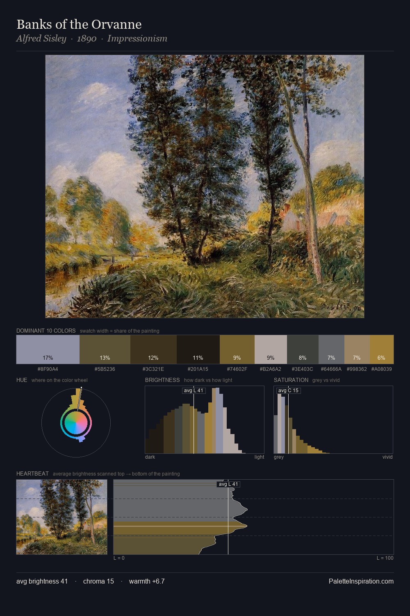Click the 'vivid' axis label
Viewport: 410px width, 616px height.
pyautogui.click(x=387, y=457)
